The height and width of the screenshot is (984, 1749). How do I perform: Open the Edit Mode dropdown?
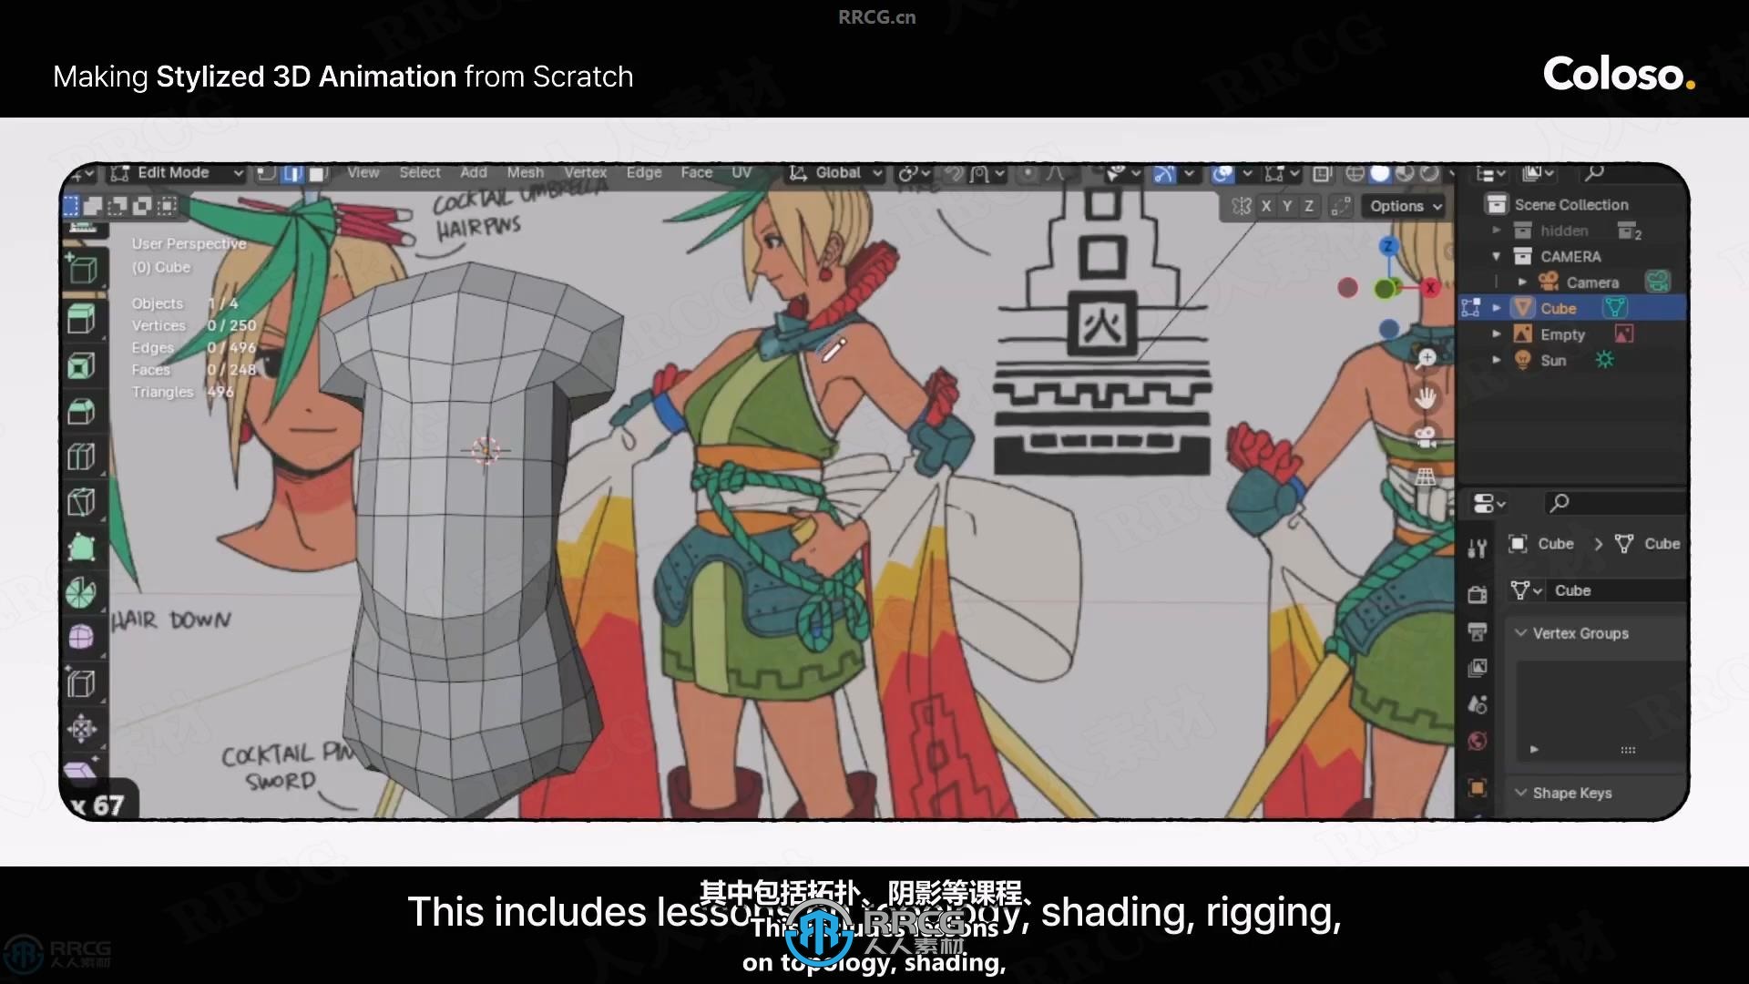[x=179, y=173]
